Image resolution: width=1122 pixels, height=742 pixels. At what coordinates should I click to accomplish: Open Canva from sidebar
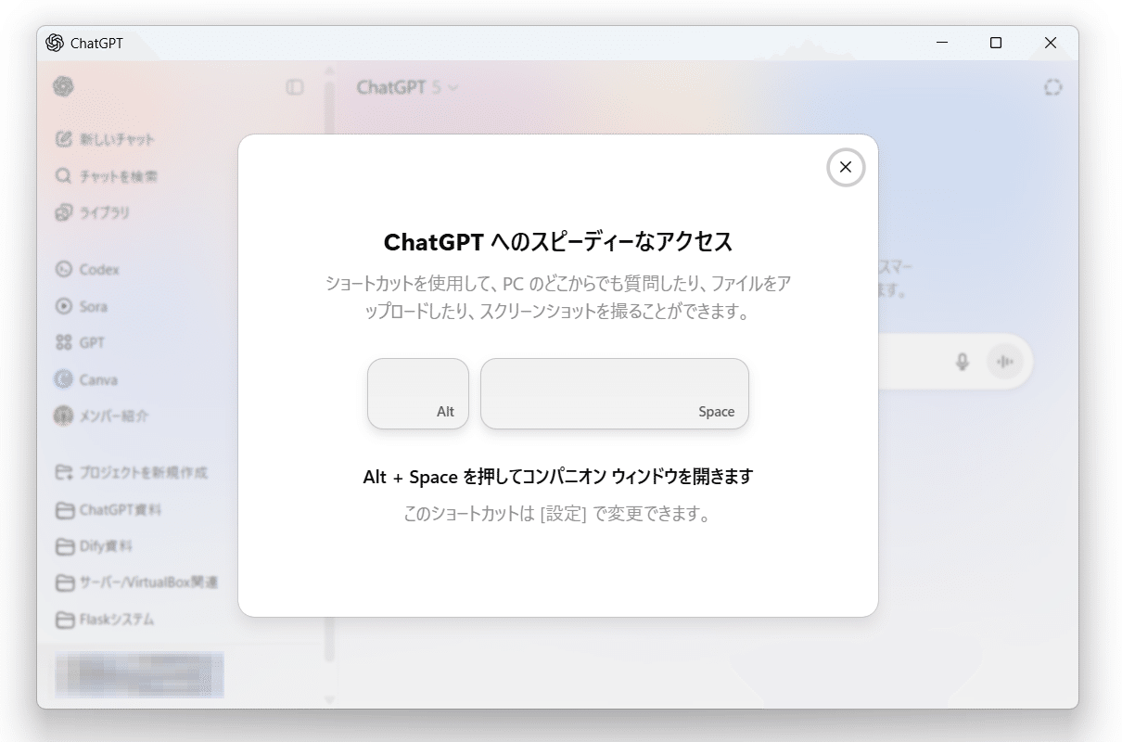(x=86, y=379)
